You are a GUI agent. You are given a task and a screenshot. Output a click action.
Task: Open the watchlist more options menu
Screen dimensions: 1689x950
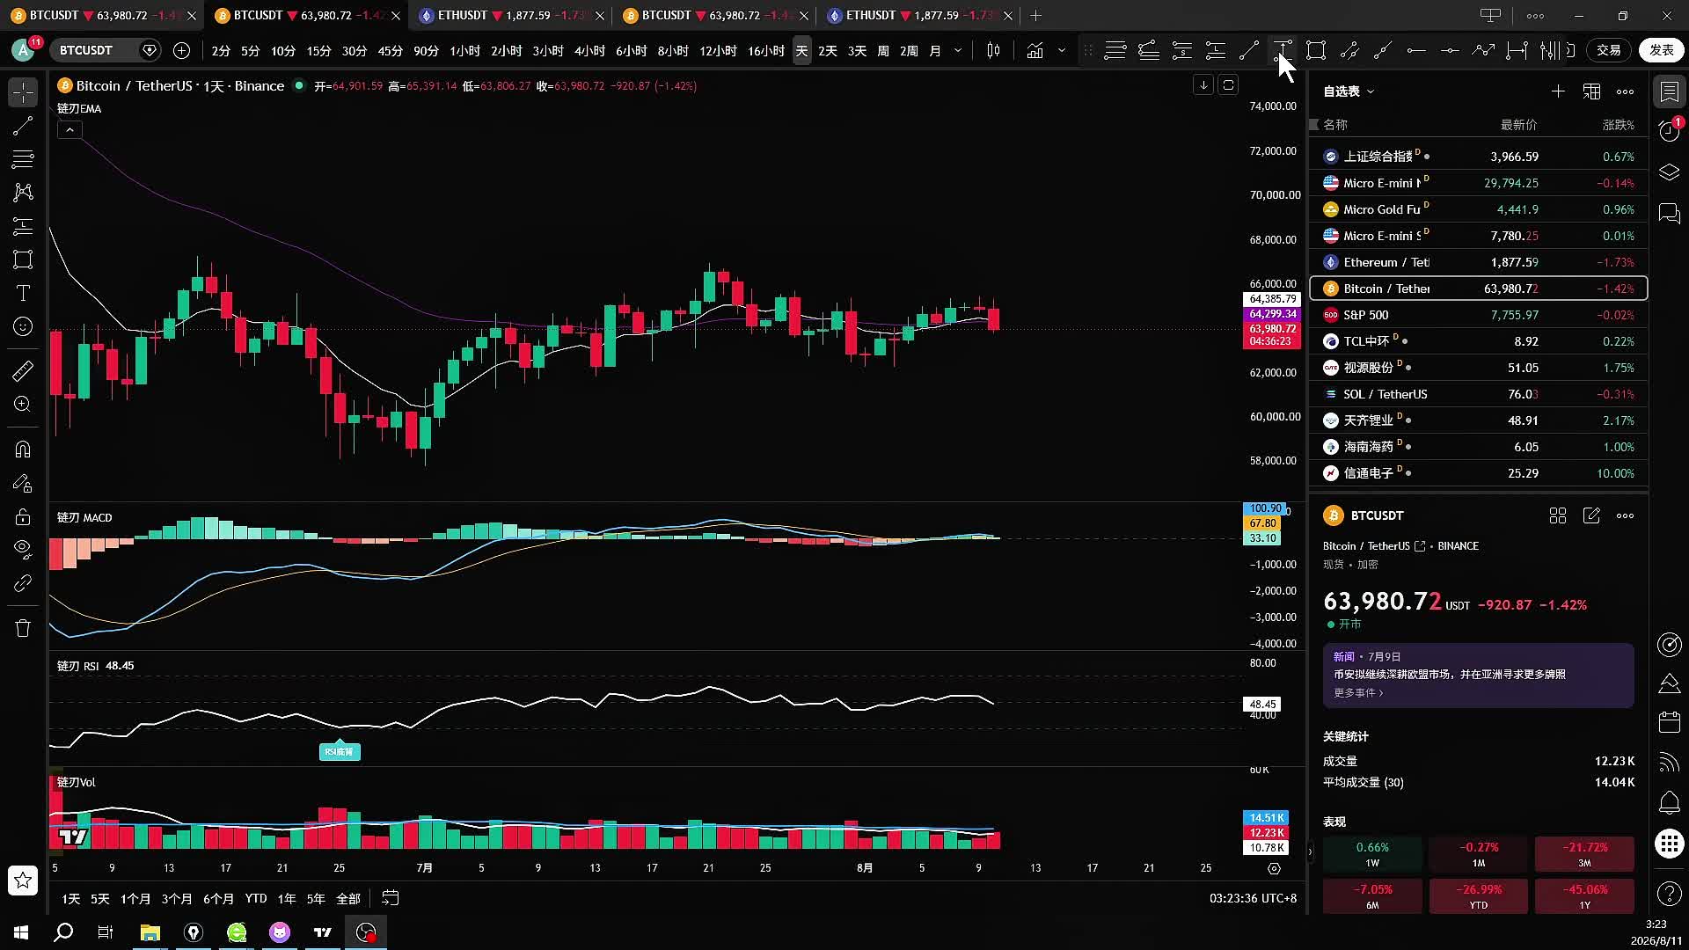1625,91
